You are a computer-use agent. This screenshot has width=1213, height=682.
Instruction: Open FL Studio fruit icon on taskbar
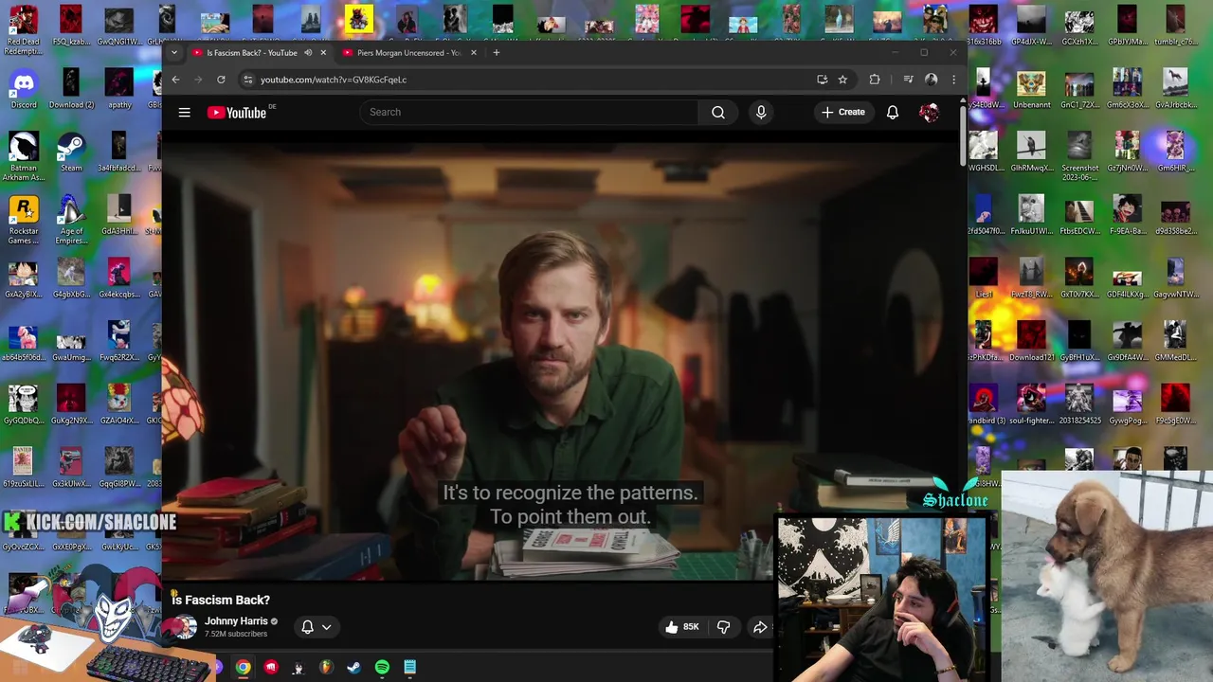pos(326,668)
